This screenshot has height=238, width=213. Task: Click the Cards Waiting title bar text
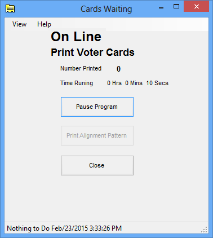(106, 9)
